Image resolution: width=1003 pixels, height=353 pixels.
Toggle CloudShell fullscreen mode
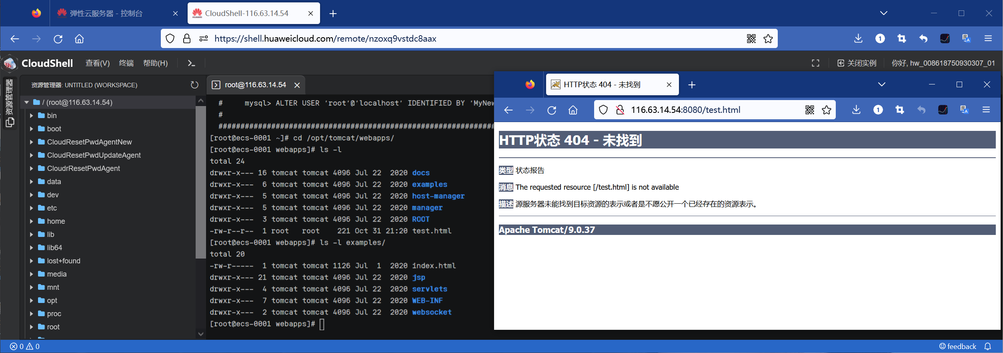[815, 63]
